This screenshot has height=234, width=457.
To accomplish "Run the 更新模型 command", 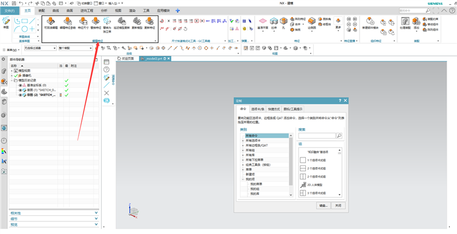I will (x=137, y=21).
